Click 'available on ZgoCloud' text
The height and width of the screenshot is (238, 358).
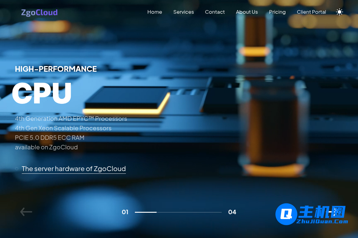[46, 147]
